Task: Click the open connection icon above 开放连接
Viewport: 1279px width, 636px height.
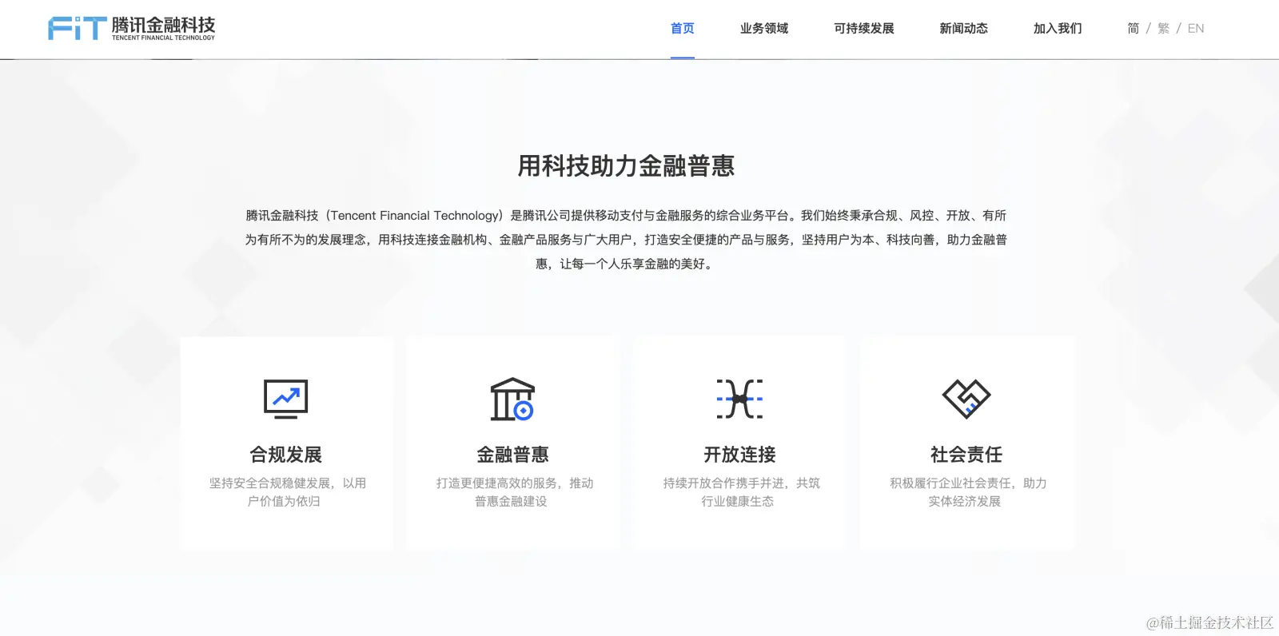Action: point(739,399)
